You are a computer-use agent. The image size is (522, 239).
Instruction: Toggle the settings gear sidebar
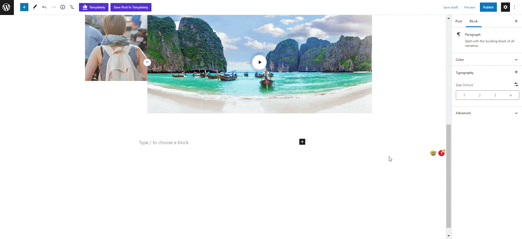505,7
